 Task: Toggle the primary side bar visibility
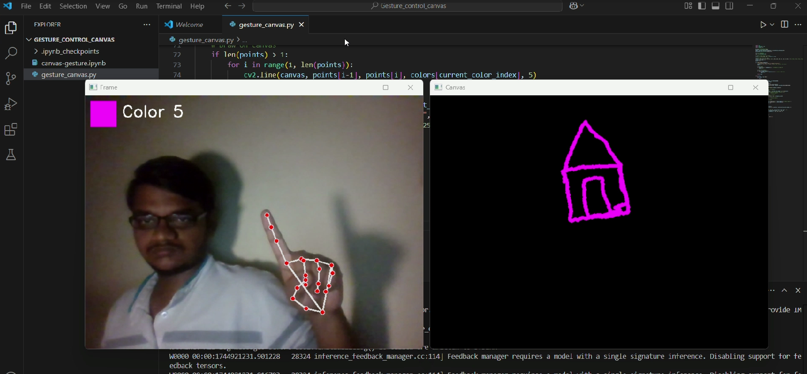tap(702, 6)
